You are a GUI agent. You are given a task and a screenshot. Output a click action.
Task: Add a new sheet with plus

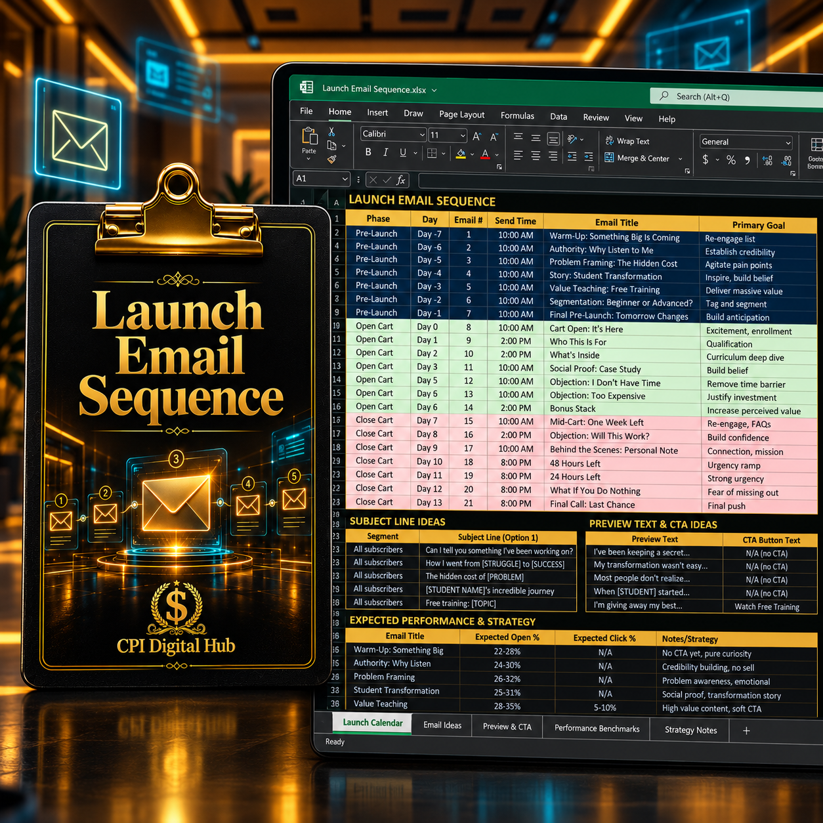click(746, 730)
